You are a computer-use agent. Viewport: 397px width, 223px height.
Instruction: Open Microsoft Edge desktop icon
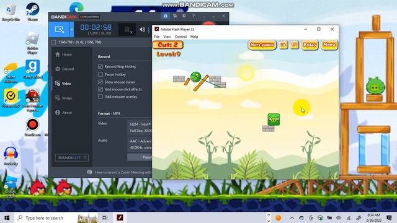point(76,7)
